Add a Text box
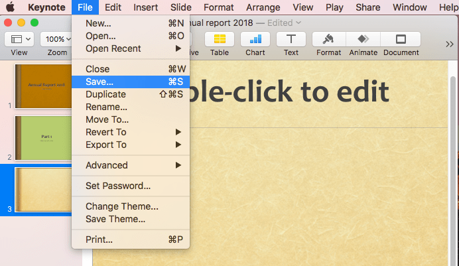This screenshot has width=459, height=266. pos(291,39)
